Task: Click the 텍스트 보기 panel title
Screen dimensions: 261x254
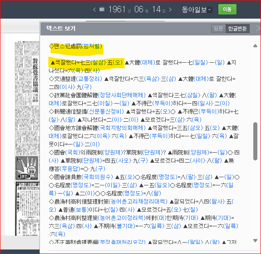Action: click(61, 28)
